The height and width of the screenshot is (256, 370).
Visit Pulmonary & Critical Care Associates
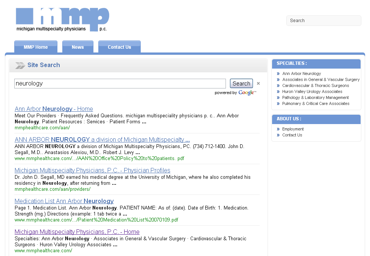tap(316, 104)
